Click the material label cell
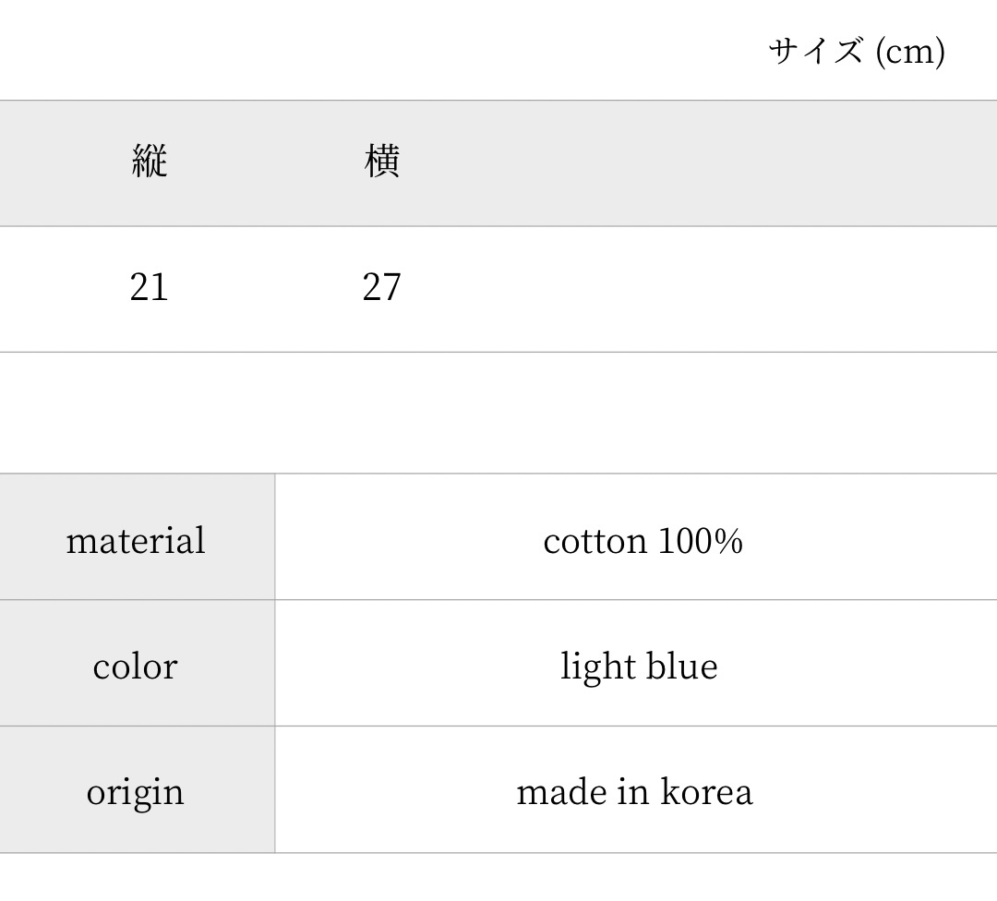The image size is (997, 901). [136, 540]
